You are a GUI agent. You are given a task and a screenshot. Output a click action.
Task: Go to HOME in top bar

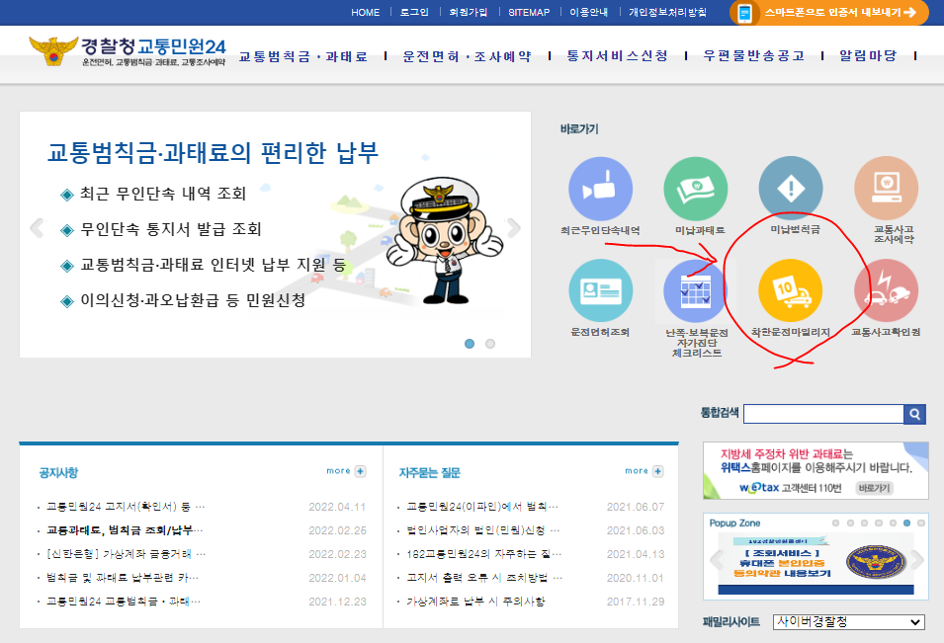(x=366, y=12)
